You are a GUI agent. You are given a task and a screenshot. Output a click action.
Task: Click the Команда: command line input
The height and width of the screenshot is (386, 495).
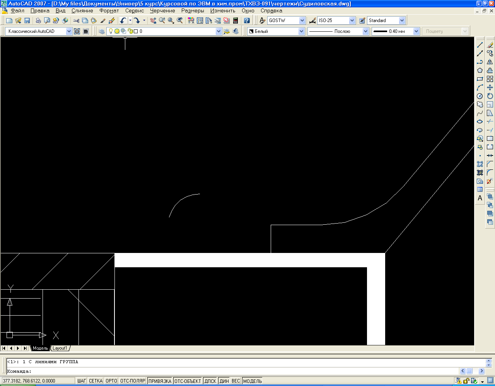coord(232,371)
